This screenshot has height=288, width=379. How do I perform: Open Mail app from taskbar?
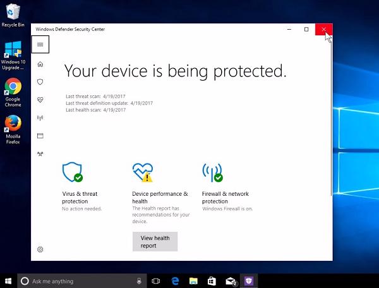coord(231,281)
